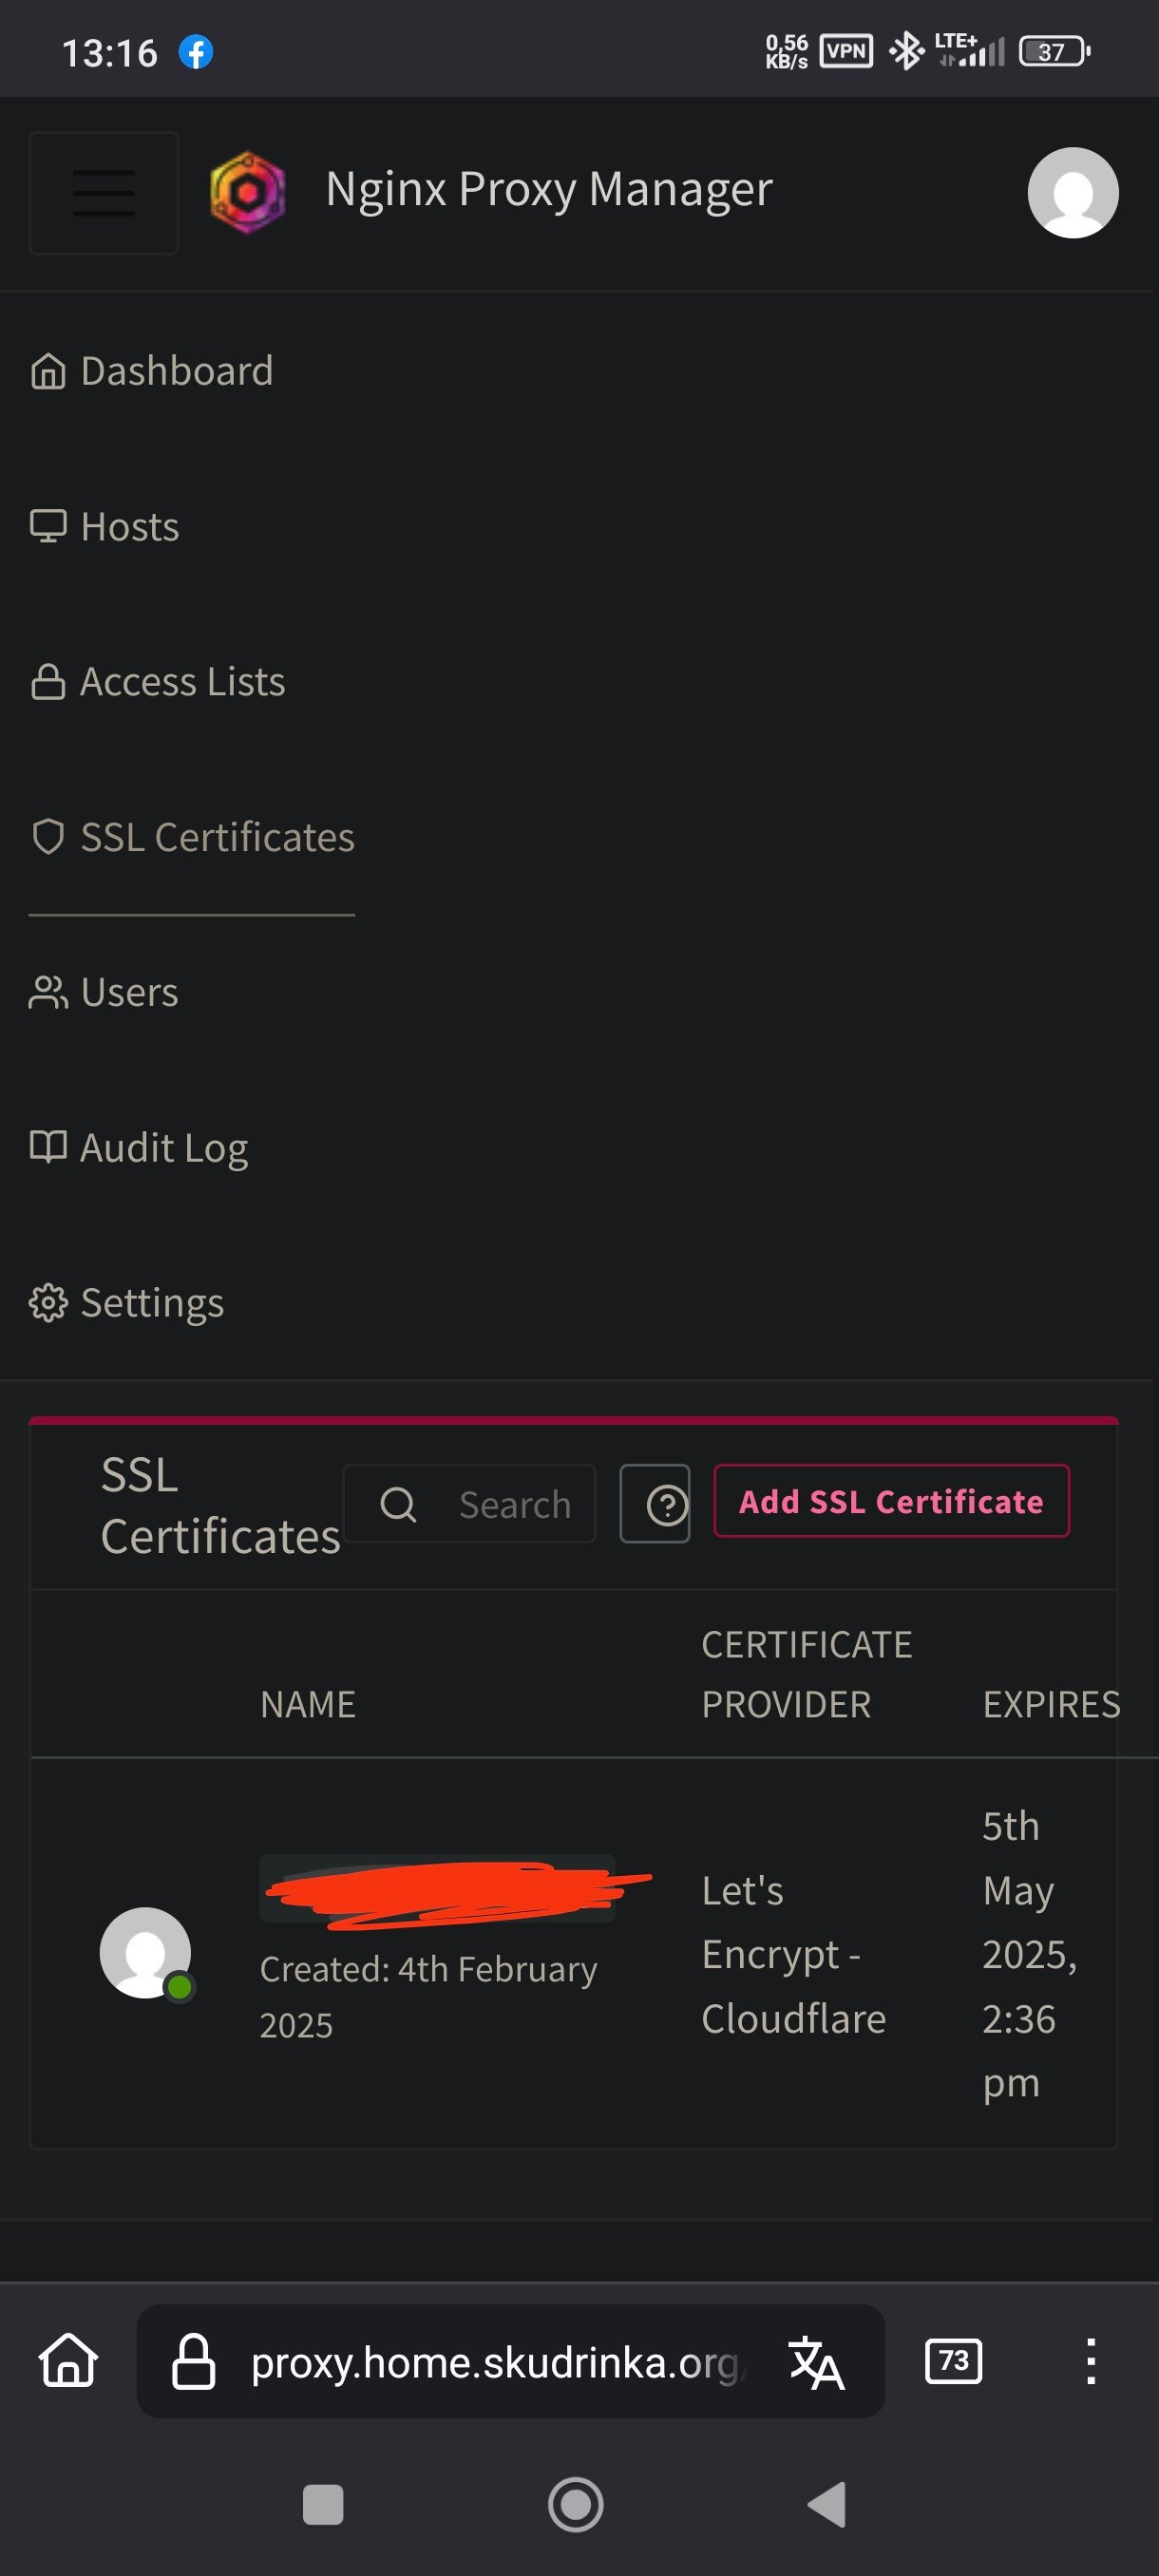Tap the browser translate page icon
Image resolution: width=1159 pixels, height=2576 pixels.
[x=816, y=2362]
